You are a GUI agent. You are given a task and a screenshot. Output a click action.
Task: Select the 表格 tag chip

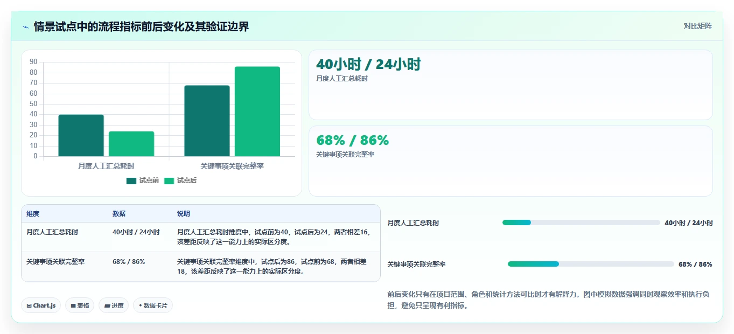point(80,305)
